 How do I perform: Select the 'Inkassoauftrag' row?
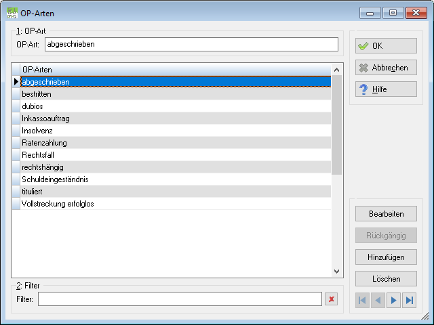pos(176,118)
